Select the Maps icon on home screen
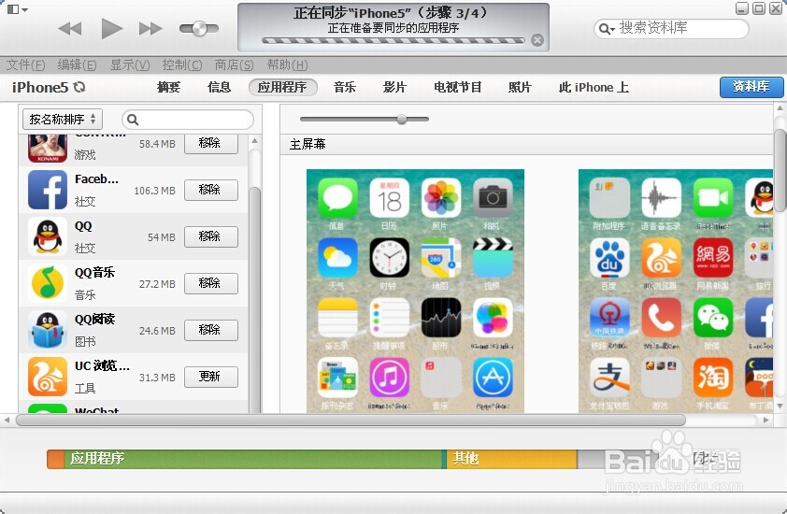The width and height of the screenshot is (787, 514). pos(441,258)
